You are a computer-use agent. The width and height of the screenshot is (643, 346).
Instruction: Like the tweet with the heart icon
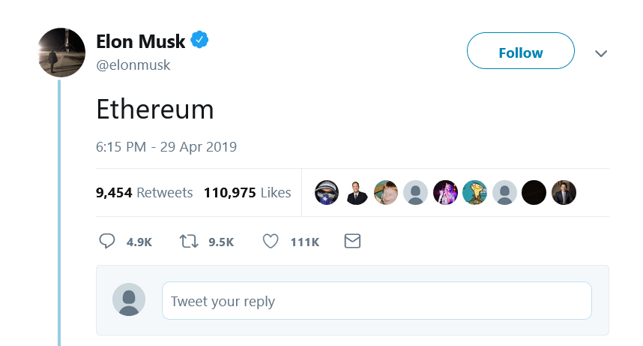(x=271, y=242)
